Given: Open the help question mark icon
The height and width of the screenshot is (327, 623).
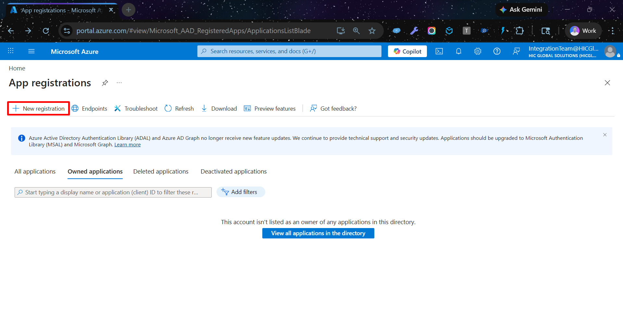Looking at the screenshot, I should [x=497, y=51].
